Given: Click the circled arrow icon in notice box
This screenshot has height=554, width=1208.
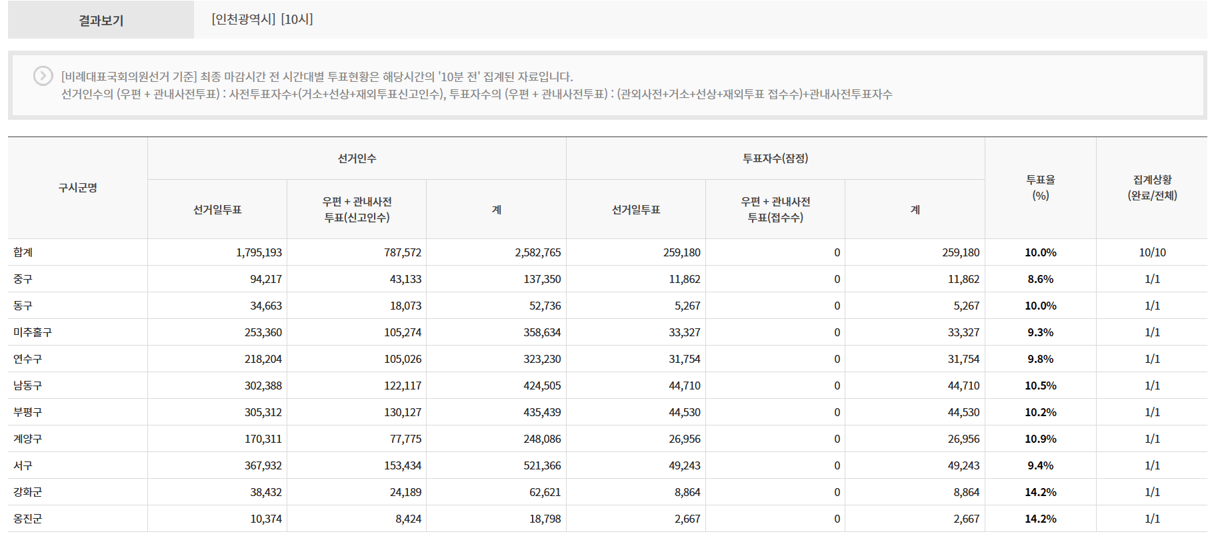Looking at the screenshot, I should (43, 77).
